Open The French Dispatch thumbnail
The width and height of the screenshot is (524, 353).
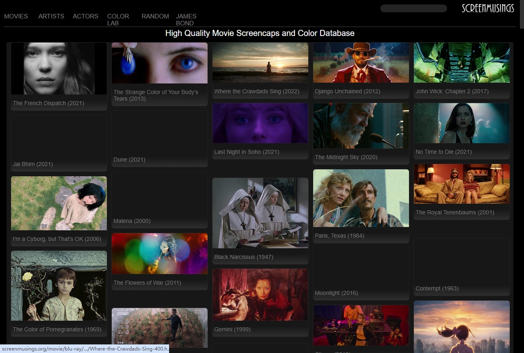(x=59, y=69)
